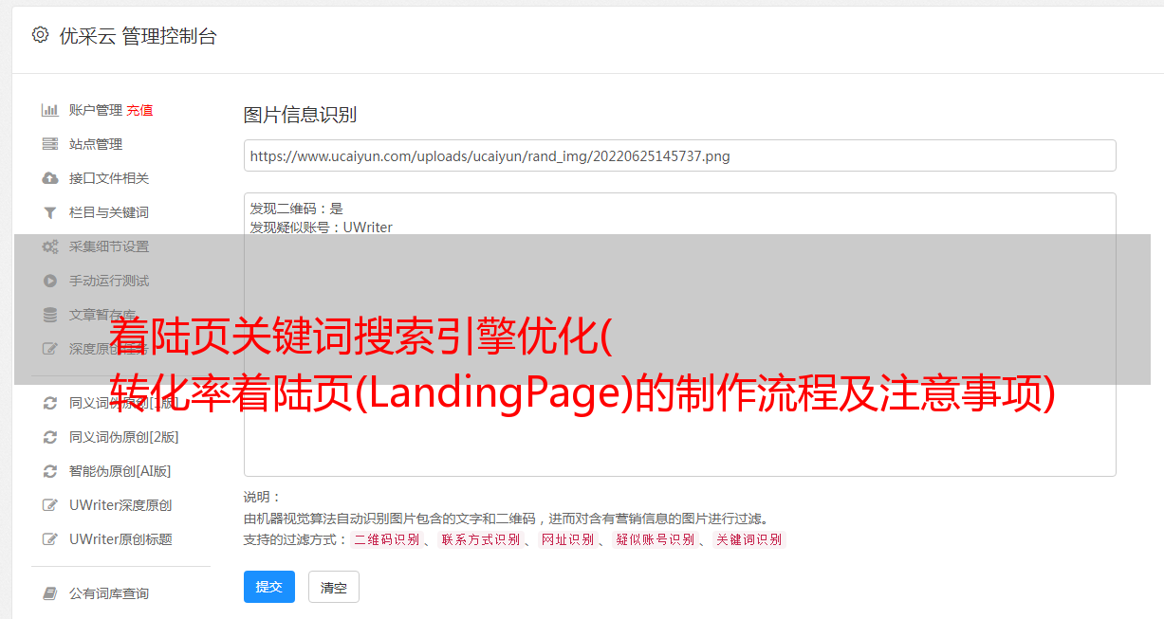Click the 发现疑似账号：UWriter result line
Image resolution: width=1164 pixels, height=619 pixels.
tap(322, 228)
